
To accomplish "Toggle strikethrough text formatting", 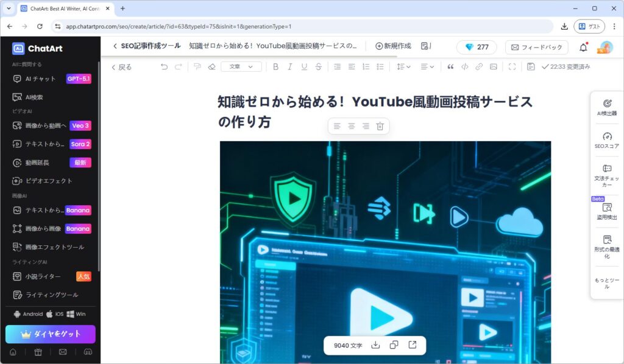I will coord(319,67).
